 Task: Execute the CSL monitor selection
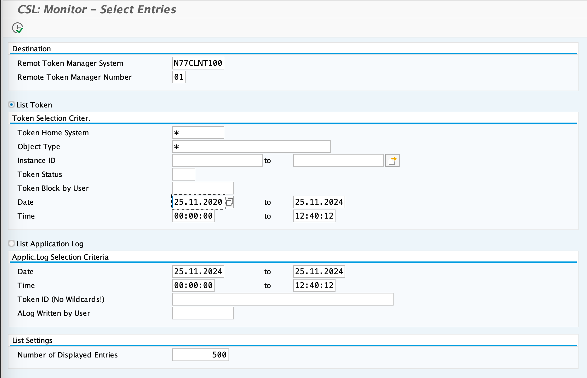point(17,27)
